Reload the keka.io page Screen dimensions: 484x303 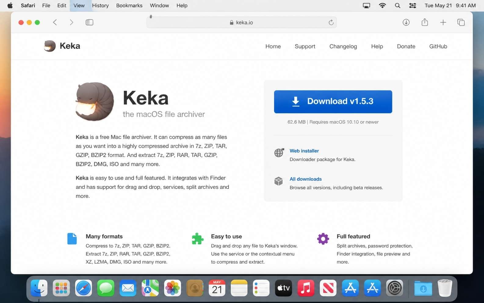click(331, 22)
